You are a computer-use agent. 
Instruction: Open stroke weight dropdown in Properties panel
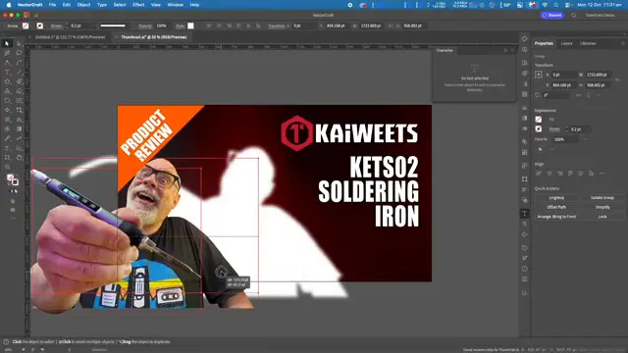pos(588,129)
